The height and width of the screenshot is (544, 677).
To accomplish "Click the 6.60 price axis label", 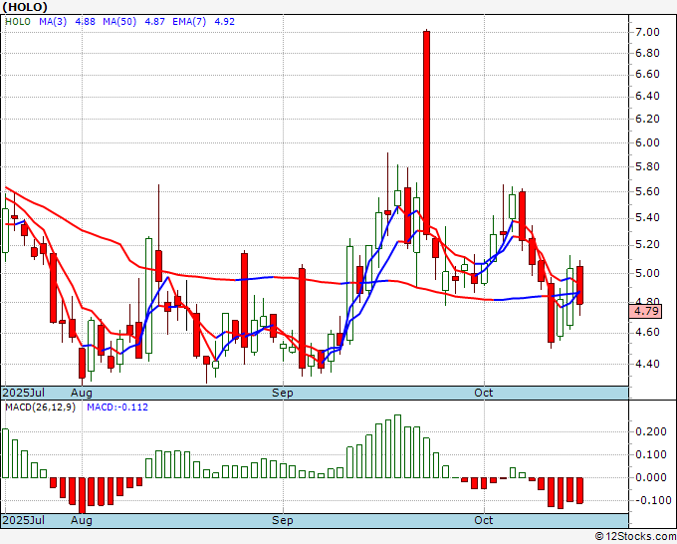I will point(647,74).
